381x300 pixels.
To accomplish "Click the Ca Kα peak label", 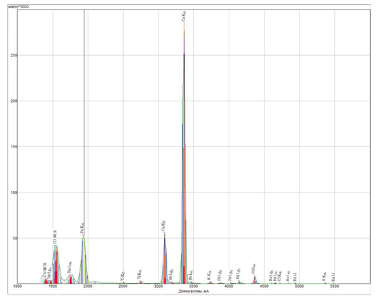I will pyautogui.click(x=184, y=16).
